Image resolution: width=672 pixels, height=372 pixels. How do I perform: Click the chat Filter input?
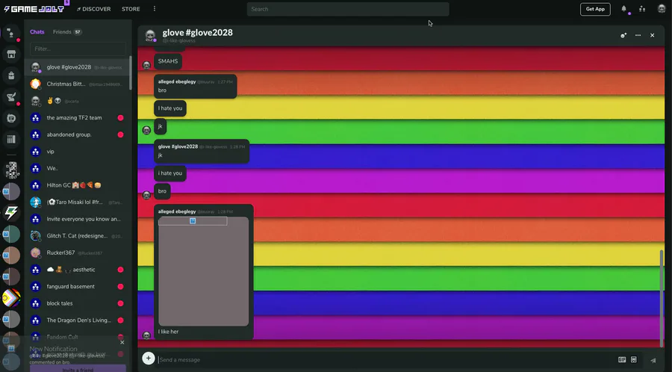pos(78,49)
